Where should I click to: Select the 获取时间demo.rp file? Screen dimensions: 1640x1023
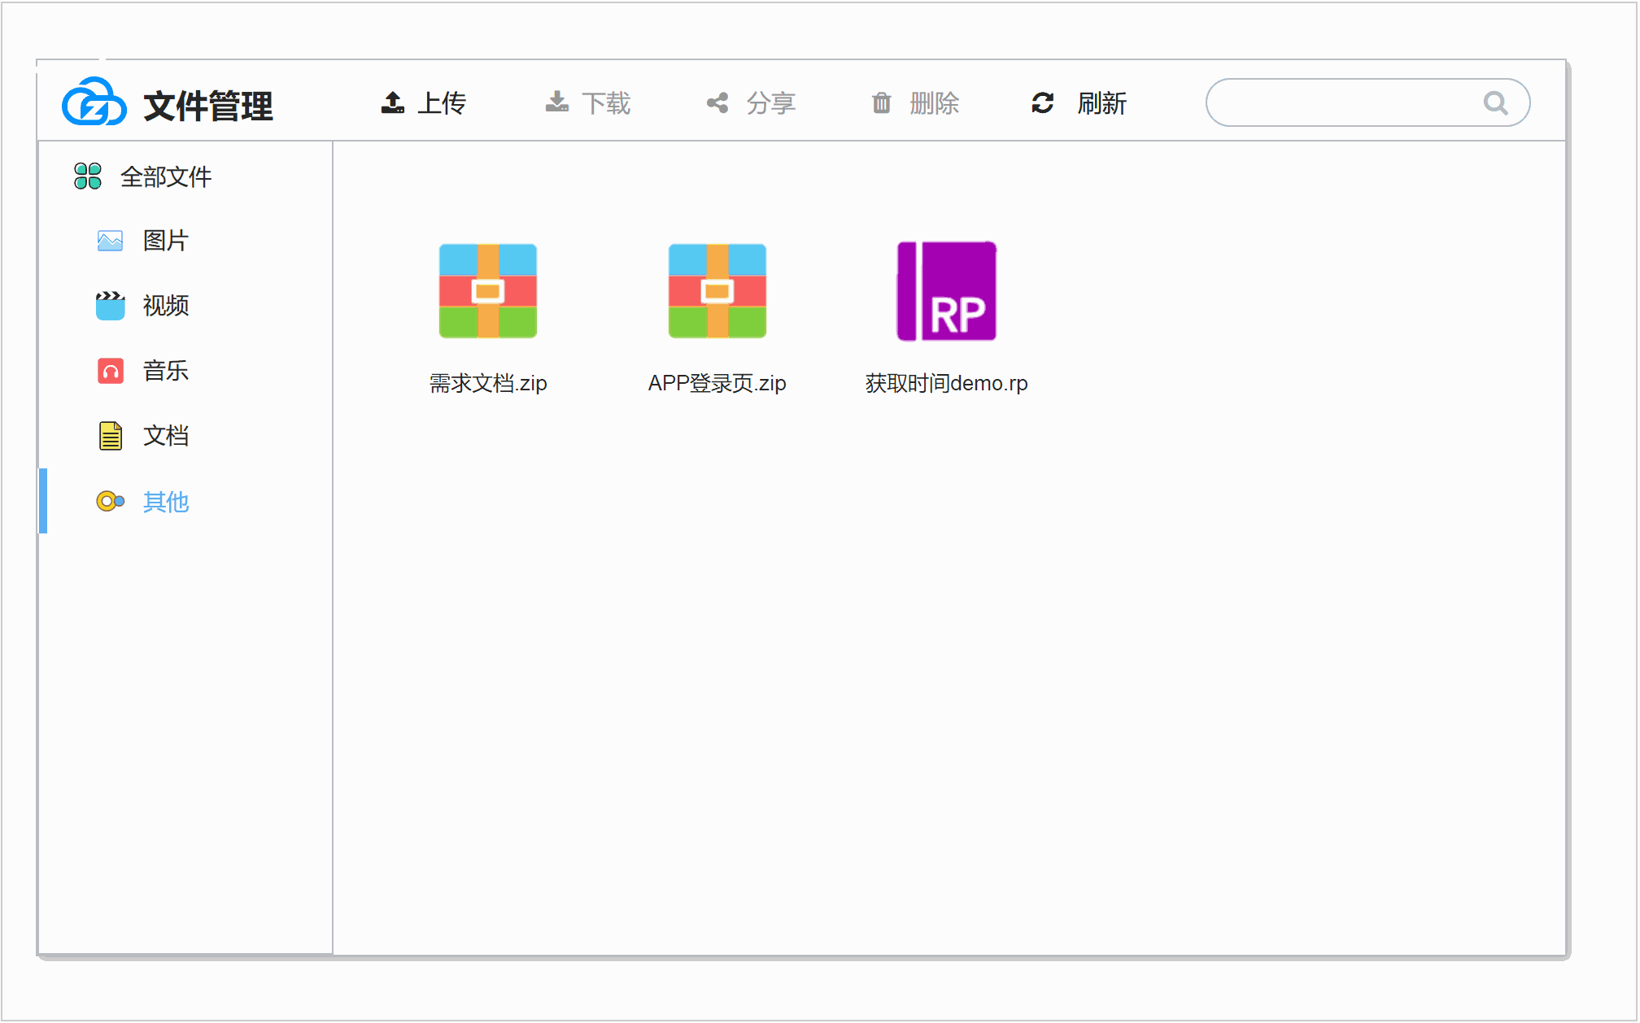(946, 291)
